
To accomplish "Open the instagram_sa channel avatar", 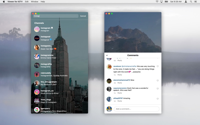I will pyautogui.click(x=37, y=92).
